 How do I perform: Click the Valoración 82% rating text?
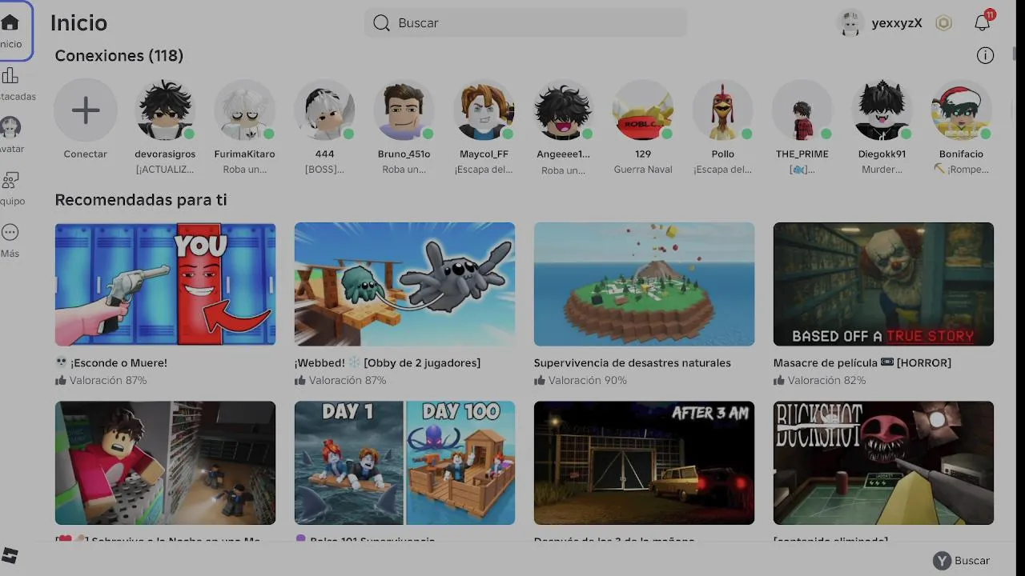[x=827, y=381]
